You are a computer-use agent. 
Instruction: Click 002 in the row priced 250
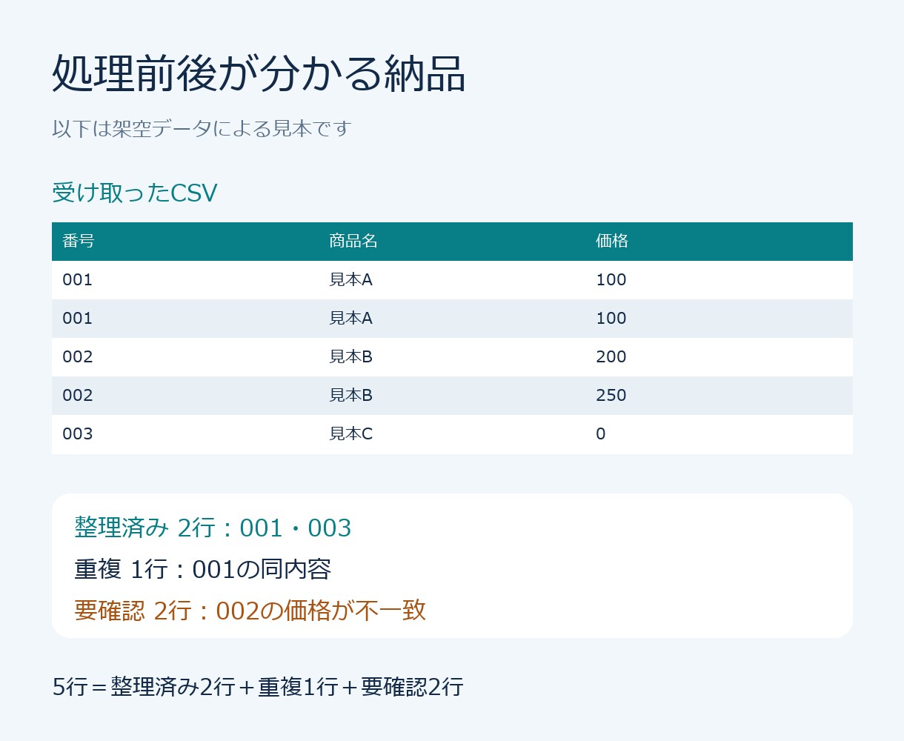(x=78, y=396)
